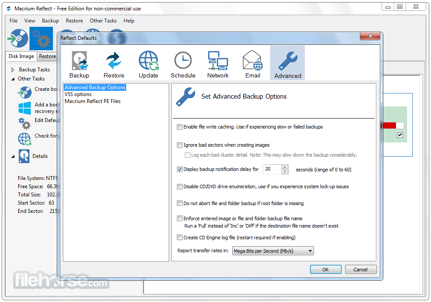The height and width of the screenshot is (302, 431).
Task: Open the View menu
Action: (x=29, y=21)
